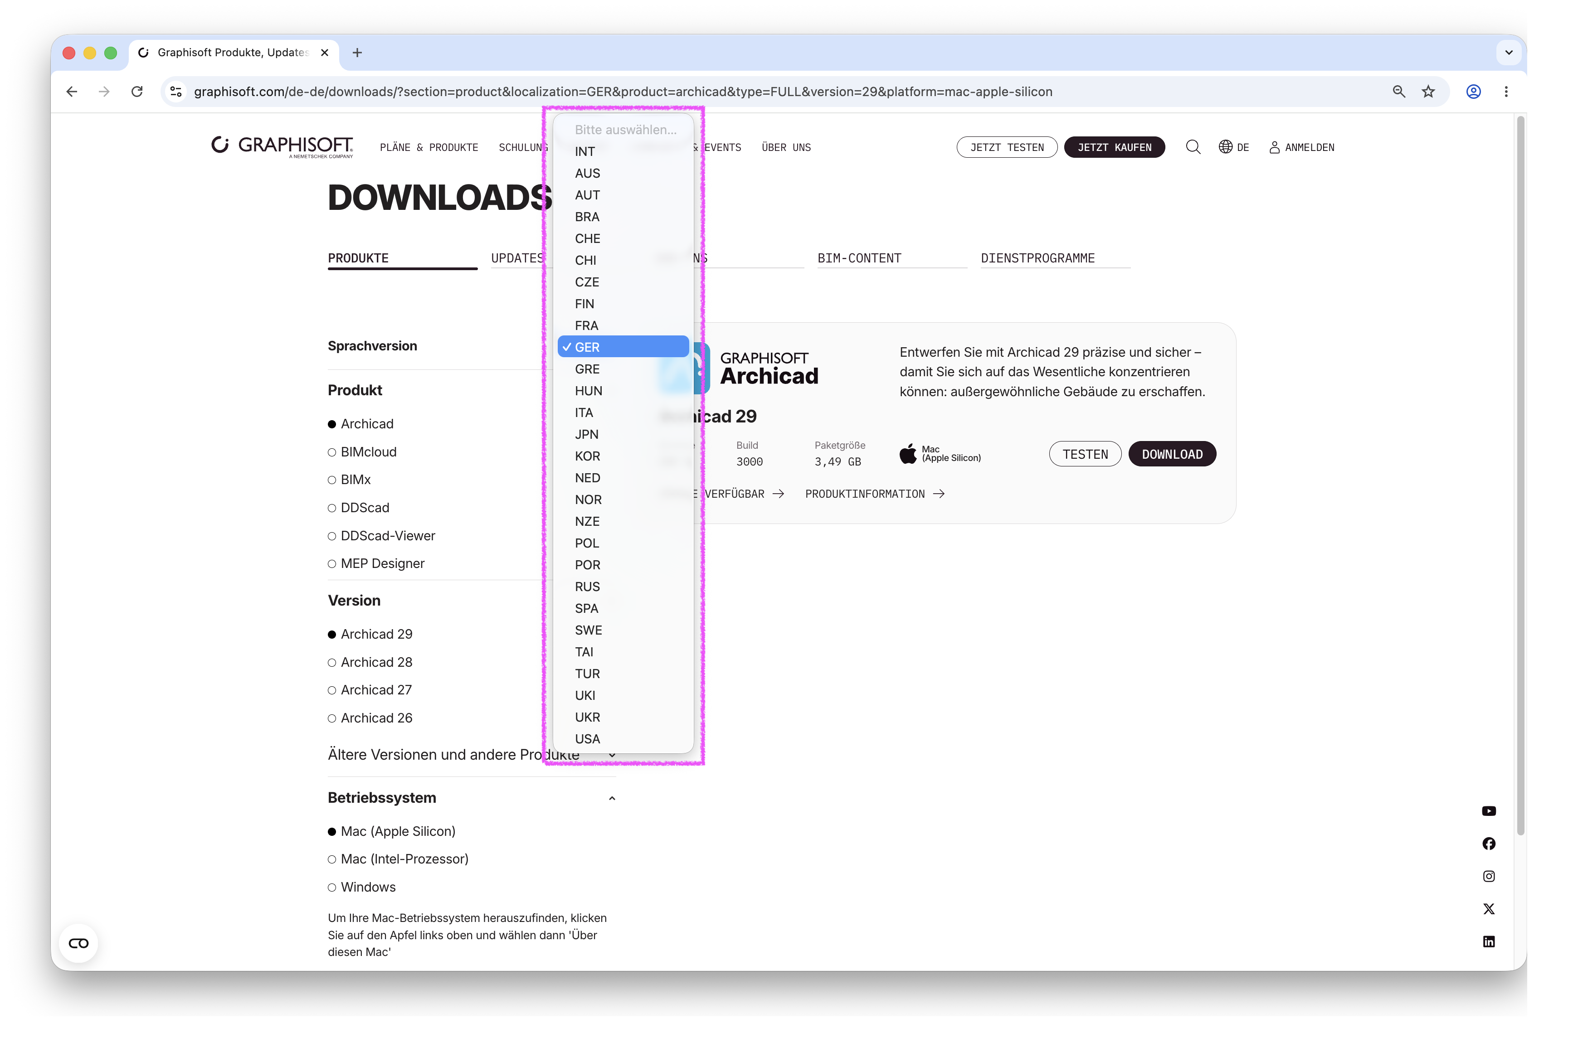Choose Windows operating system
This screenshot has height=1038, width=1578.
361,887
